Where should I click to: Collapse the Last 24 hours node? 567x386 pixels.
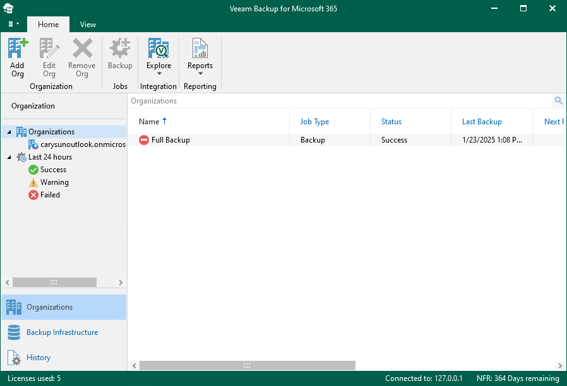(9, 158)
